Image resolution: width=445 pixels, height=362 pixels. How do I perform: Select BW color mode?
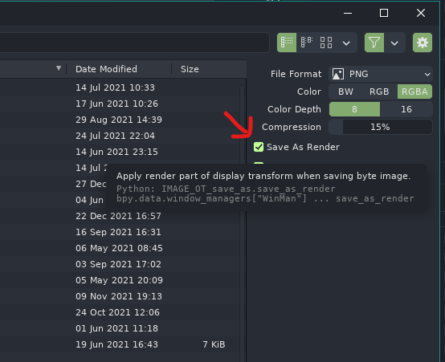[345, 92]
